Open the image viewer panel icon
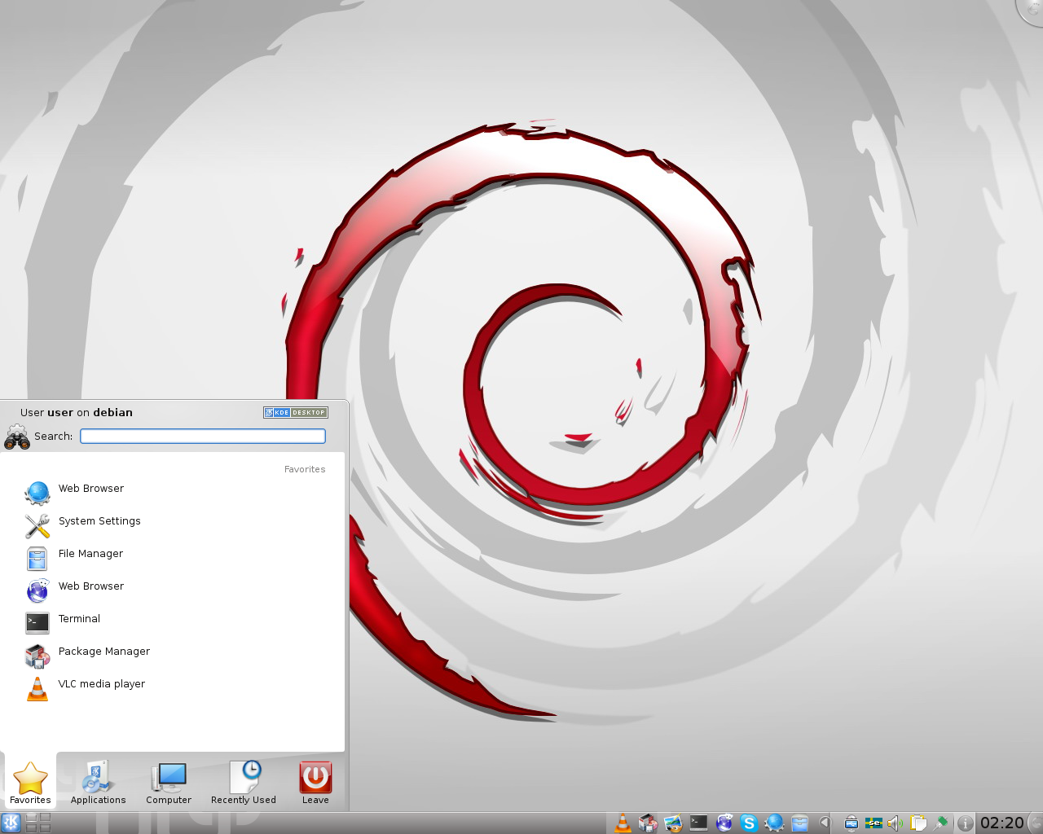Viewport: 1043px width, 834px height. (x=673, y=823)
